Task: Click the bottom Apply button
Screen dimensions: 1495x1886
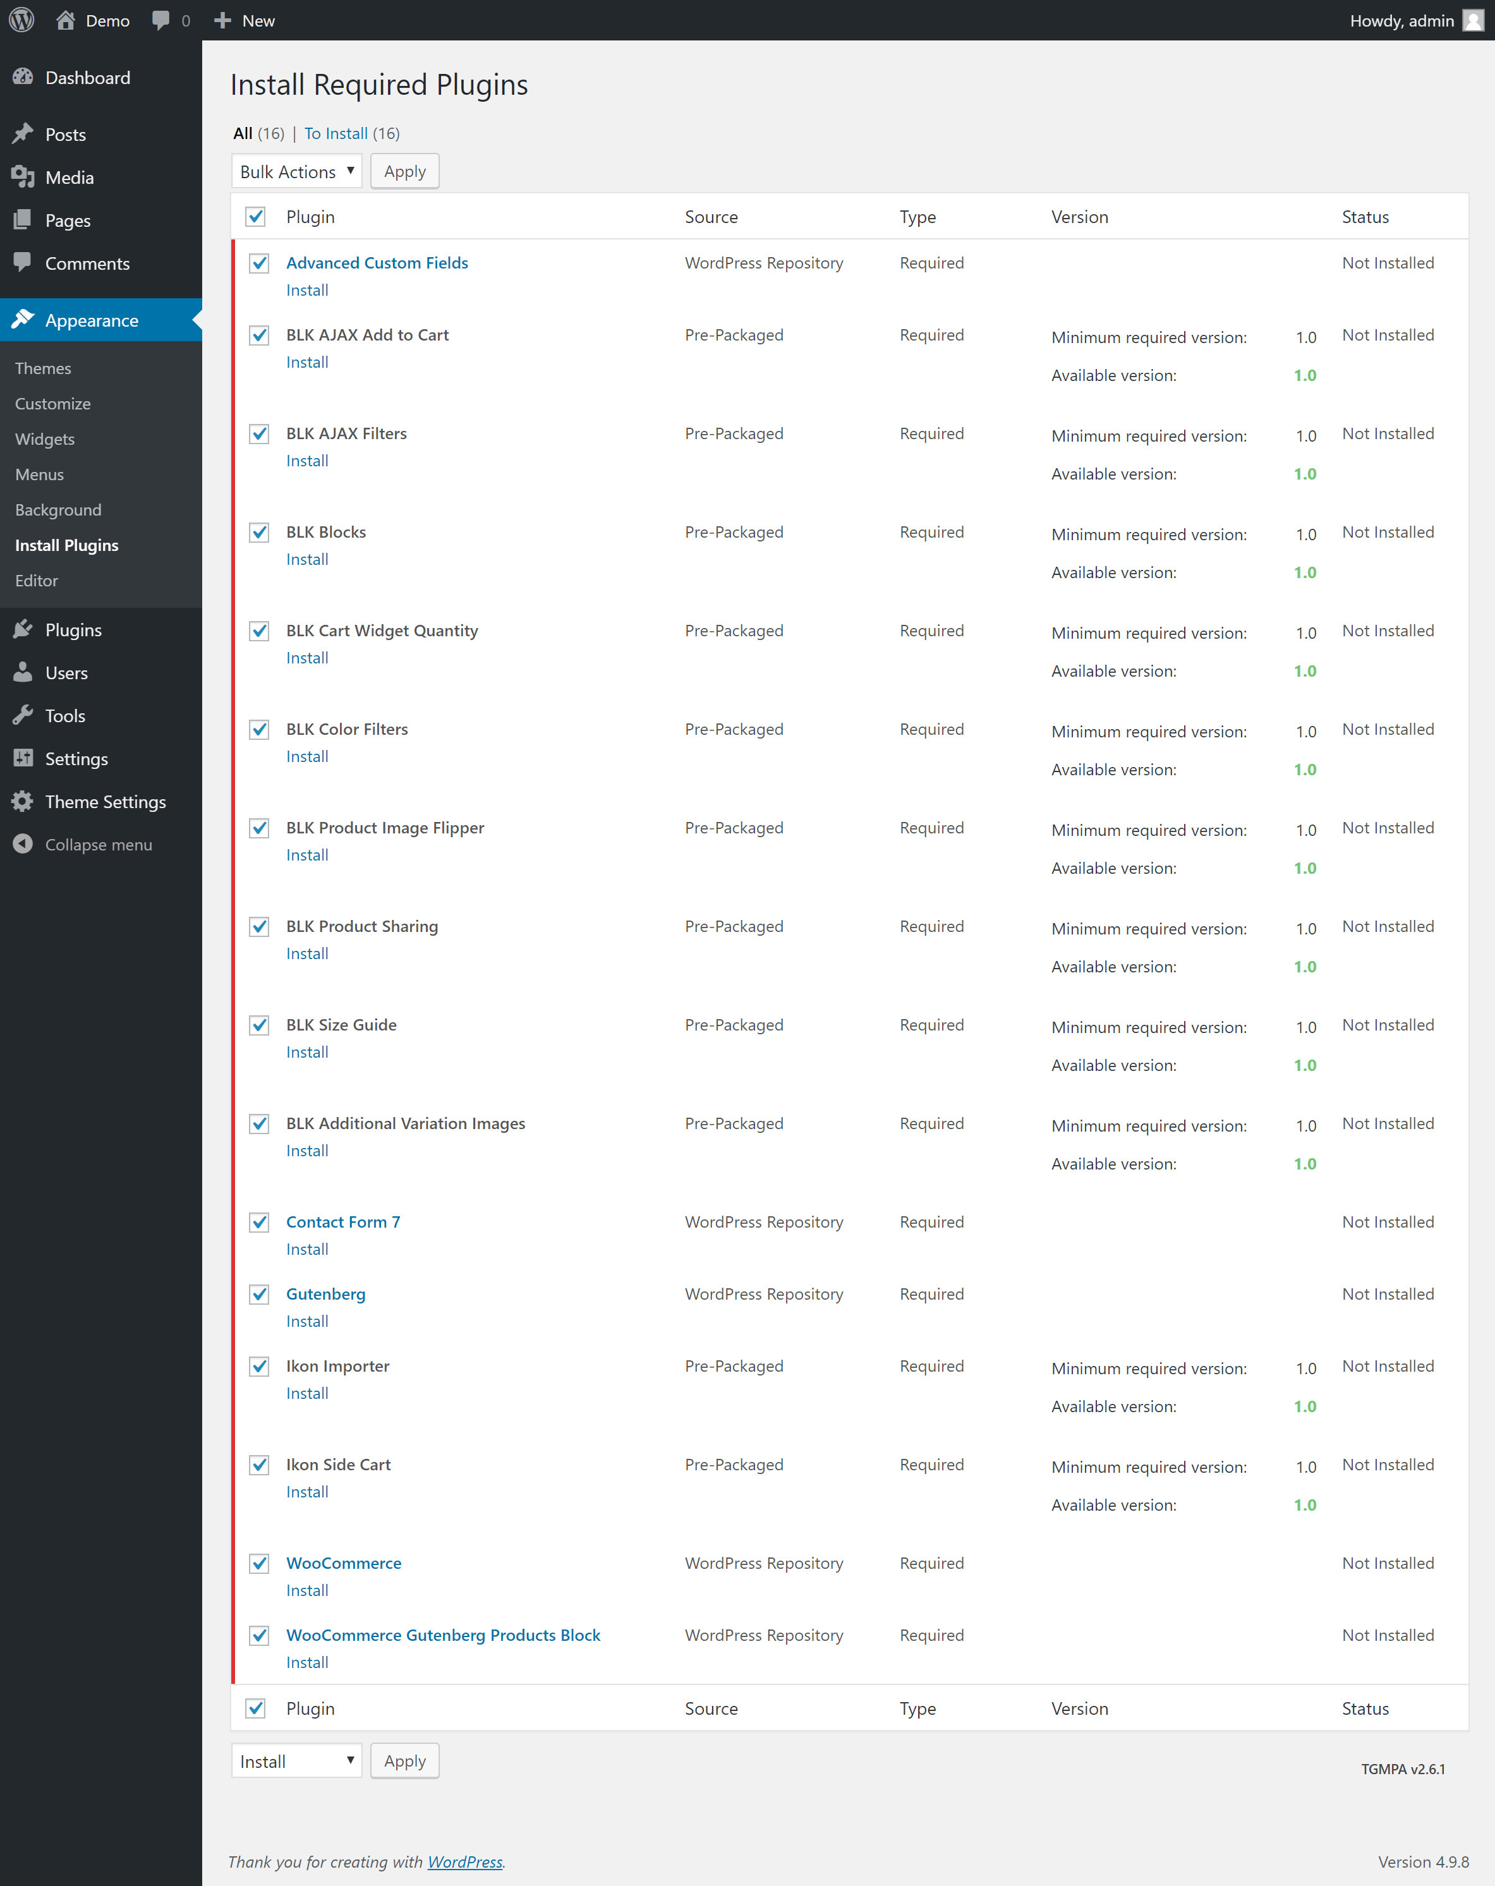Action: click(405, 1761)
